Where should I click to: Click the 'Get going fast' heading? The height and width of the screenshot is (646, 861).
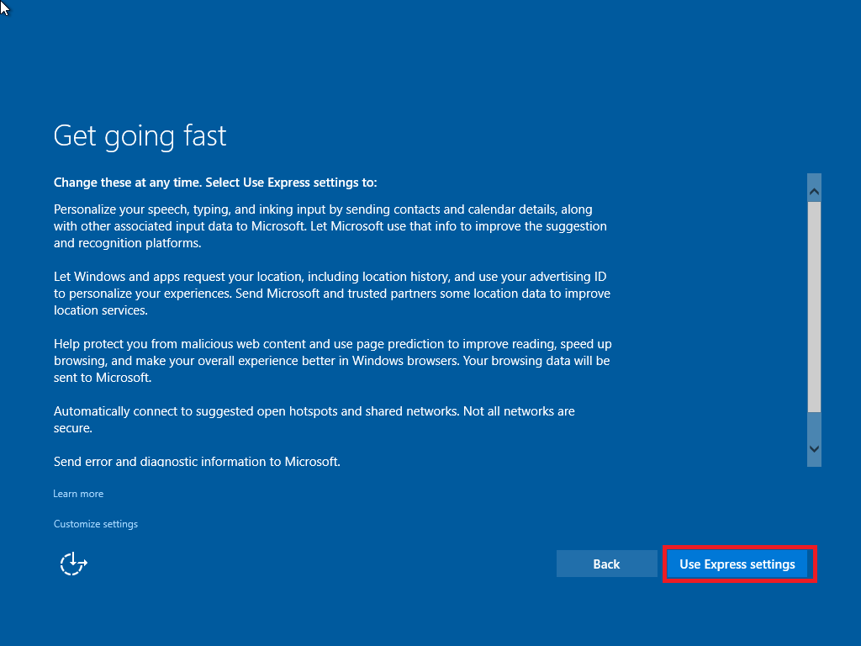pyautogui.click(x=140, y=135)
